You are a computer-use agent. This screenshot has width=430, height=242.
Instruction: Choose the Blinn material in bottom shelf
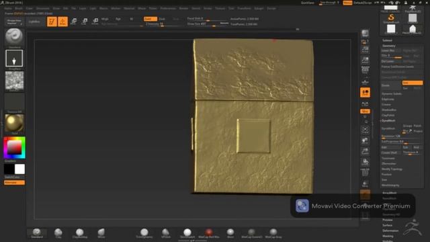pos(230,233)
